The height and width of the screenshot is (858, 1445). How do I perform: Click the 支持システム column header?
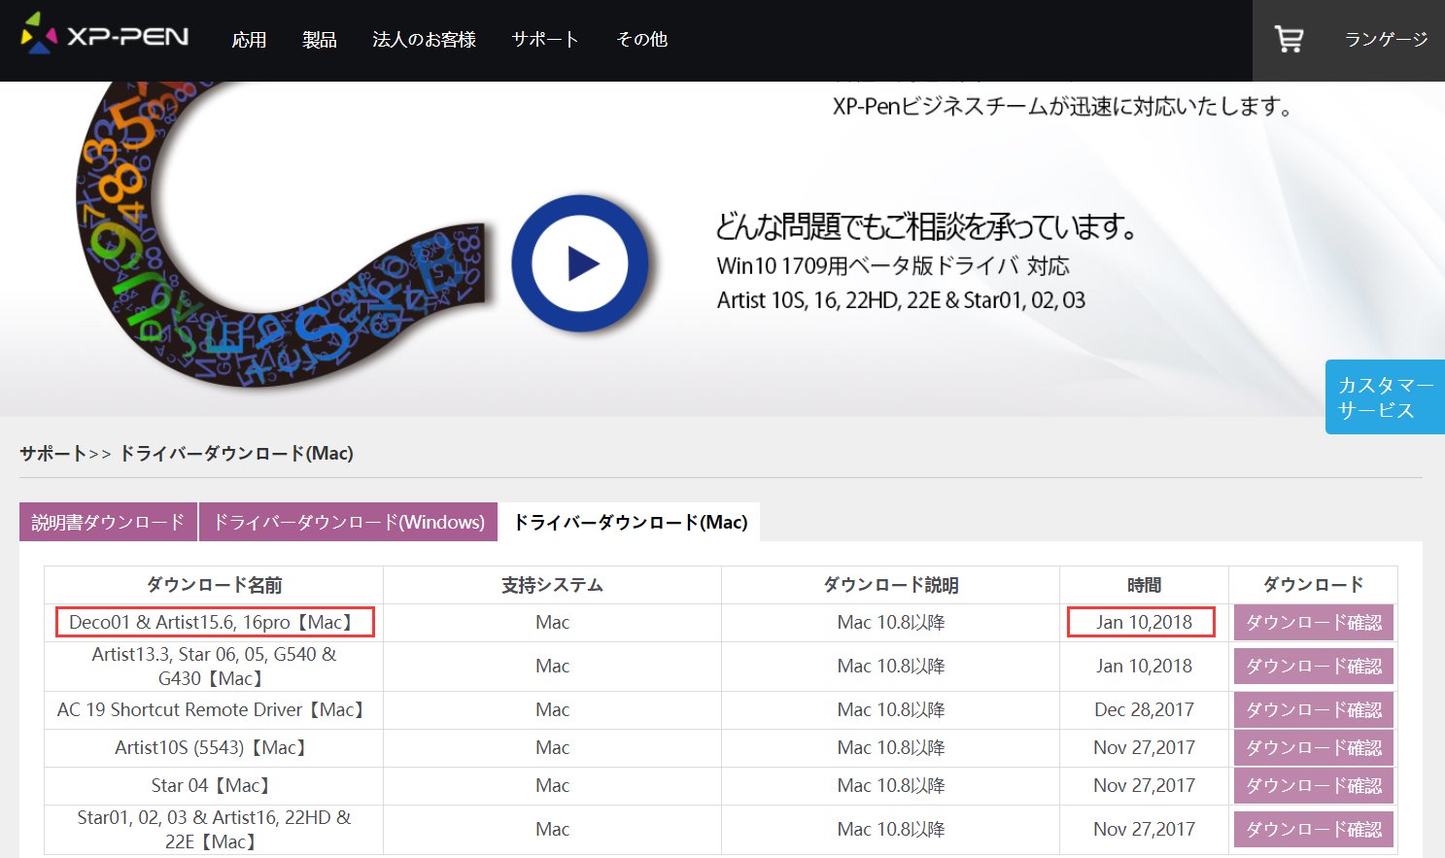point(552,585)
